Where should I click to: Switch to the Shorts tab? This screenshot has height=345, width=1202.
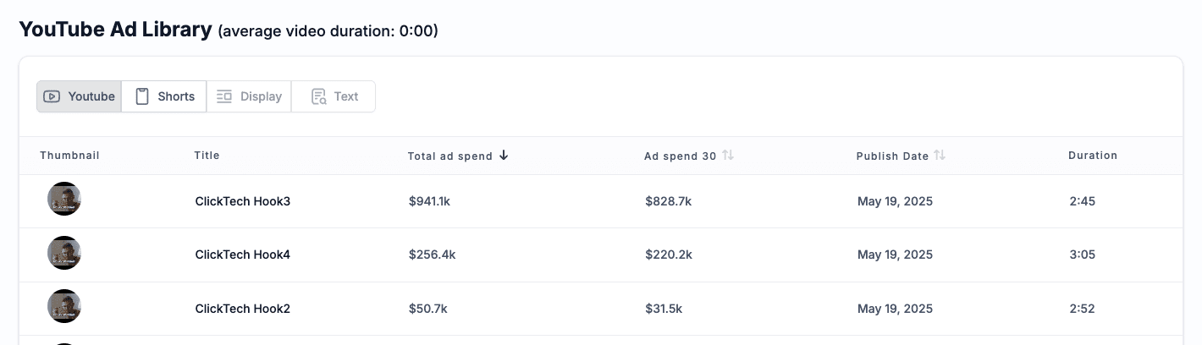click(x=164, y=96)
